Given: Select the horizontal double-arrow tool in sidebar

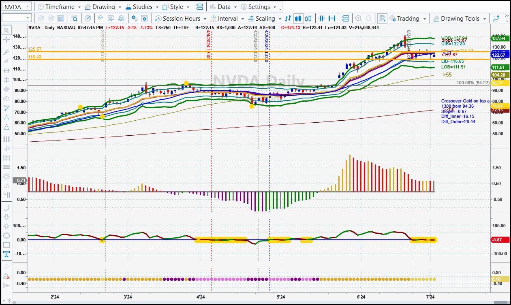Looking at the screenshot, I should point(6,70).
